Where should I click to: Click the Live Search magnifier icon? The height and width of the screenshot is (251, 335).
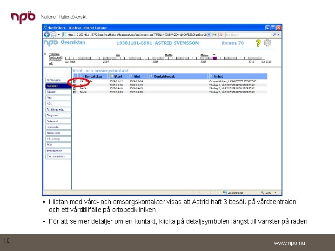pos(274,34)
